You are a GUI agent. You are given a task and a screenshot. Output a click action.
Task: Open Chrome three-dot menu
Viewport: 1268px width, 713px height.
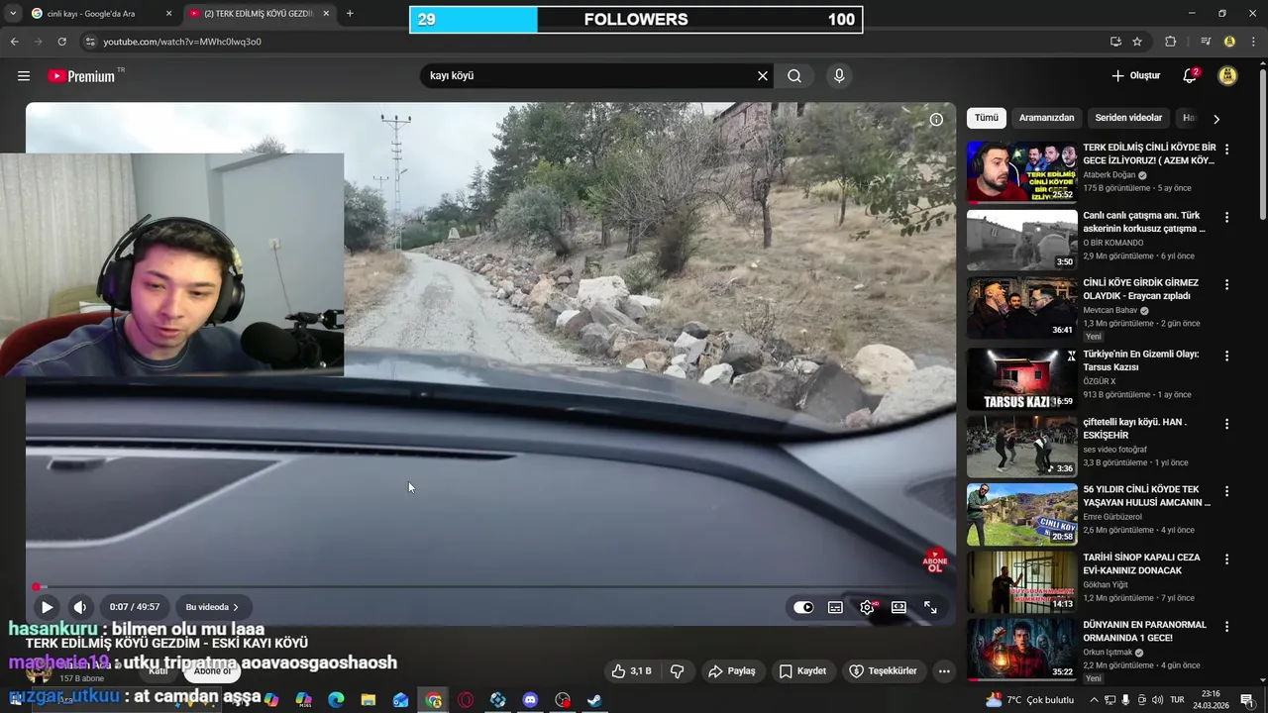[x=1254, y=42]
